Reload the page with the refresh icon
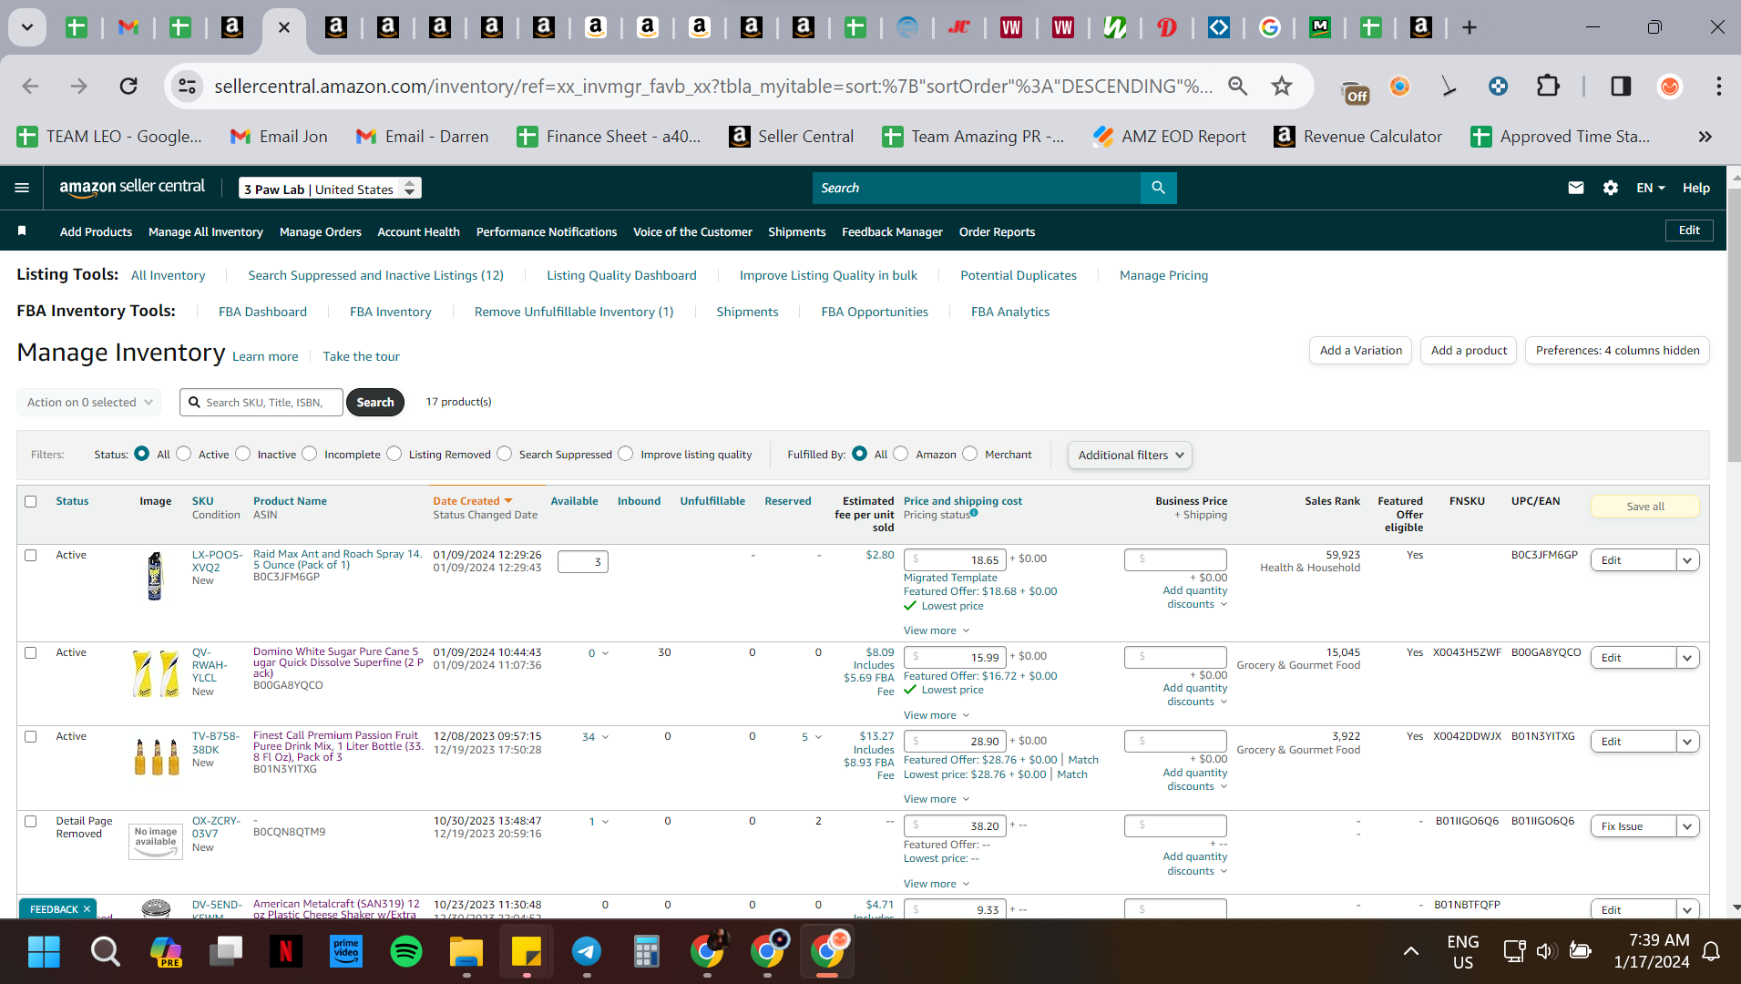Image resolution: width=1741 pixels, height=984 pixels. coord(128,87)
